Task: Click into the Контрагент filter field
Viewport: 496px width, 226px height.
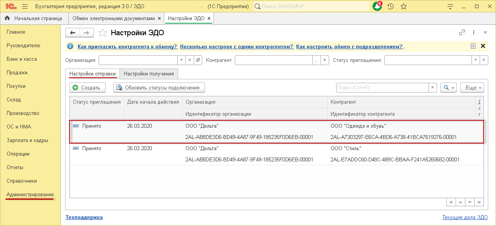Action: [x=274, y=60]
